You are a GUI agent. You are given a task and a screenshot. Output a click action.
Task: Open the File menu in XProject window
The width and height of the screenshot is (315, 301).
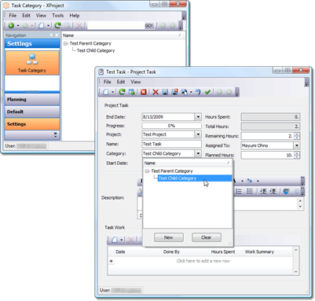click(13, 16)
